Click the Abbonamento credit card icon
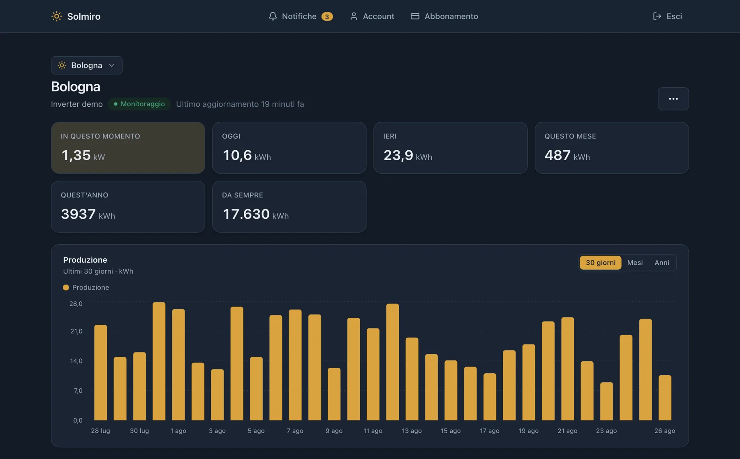 415,16
